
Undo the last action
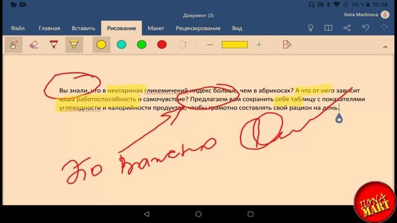pos(365,28)
